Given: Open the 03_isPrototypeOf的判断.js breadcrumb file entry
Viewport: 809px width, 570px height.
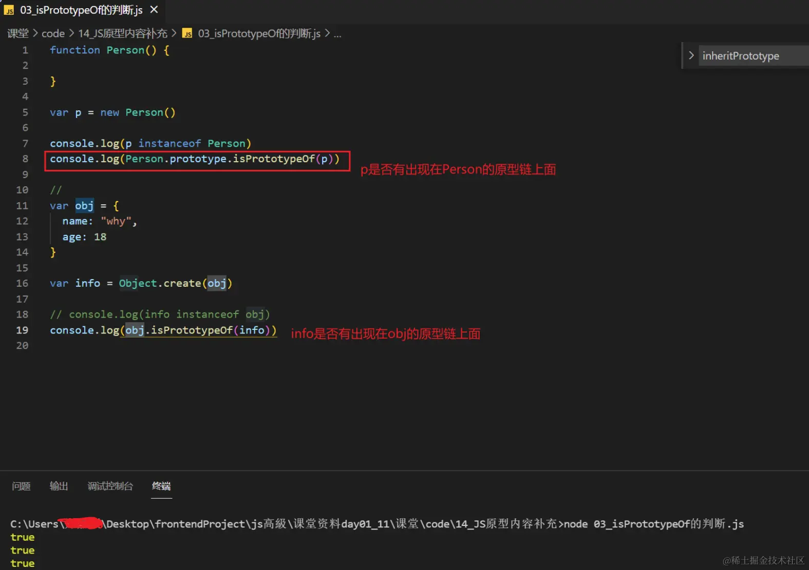Looking at the screenshot, I should click(x=252, y=34).
